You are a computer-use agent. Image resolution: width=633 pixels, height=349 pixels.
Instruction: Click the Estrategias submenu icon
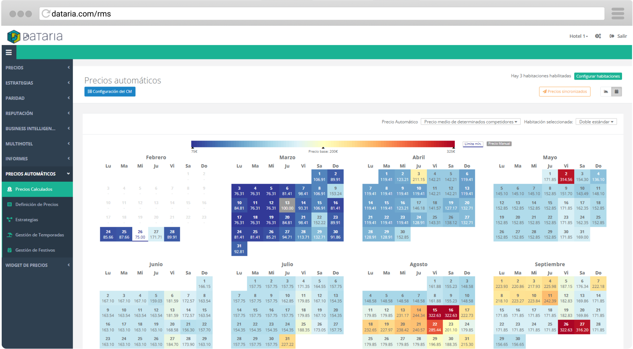[x=10, y=219]
